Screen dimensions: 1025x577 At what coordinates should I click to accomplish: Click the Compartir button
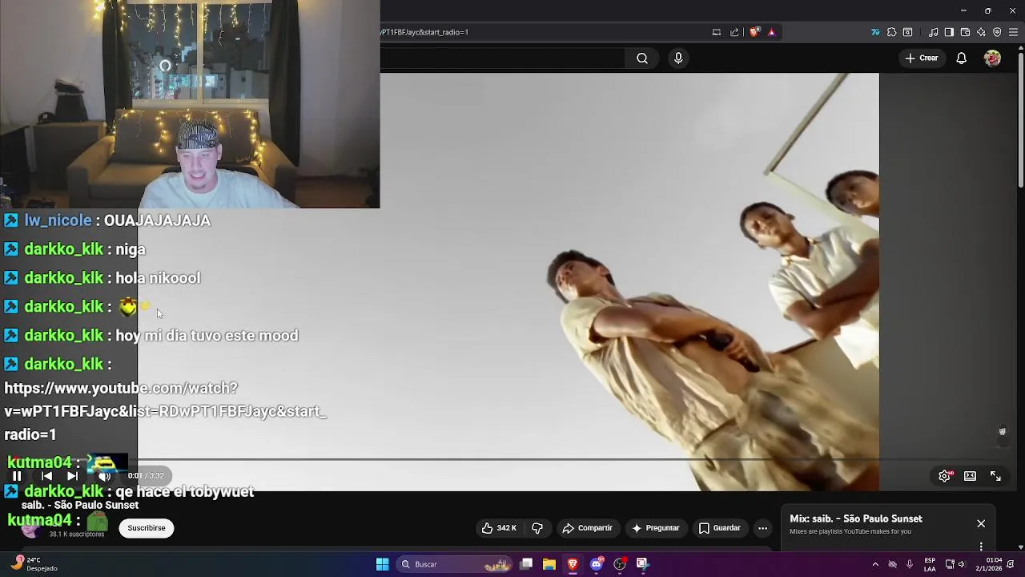[x=588, y=528]
